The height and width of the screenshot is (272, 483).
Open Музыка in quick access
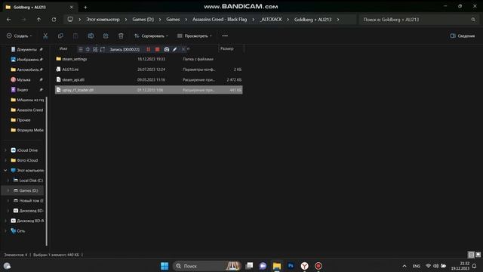pyautogui.click(x=24, y=79)
